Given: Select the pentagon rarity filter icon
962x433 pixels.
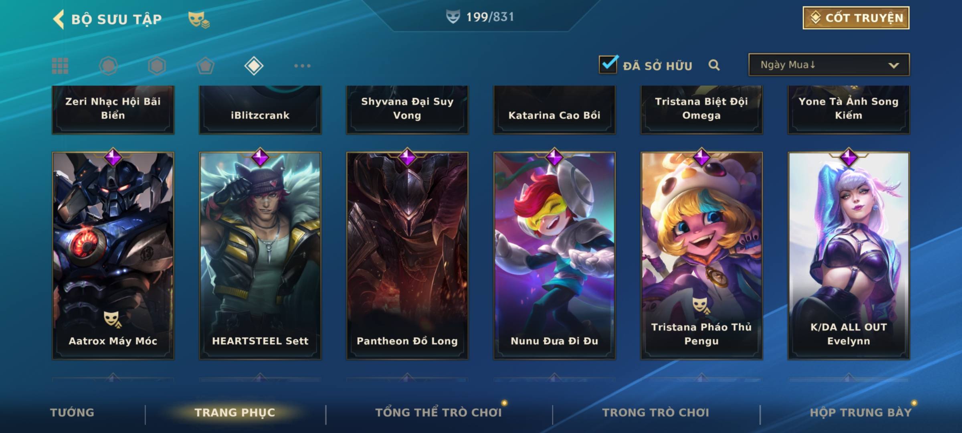Looking at the screenshot, I should 205,66.
